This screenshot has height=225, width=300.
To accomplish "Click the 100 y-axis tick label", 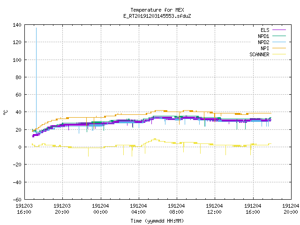I will [17, 60].
